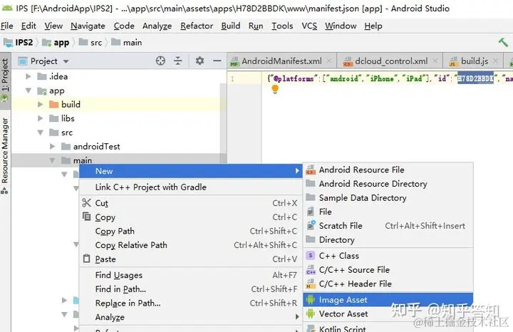Choose Link C++ Project with Gradle
Image resolution: width=513 pixels, height=332 pixels.
pyautogui.click(x=190, y=187)
